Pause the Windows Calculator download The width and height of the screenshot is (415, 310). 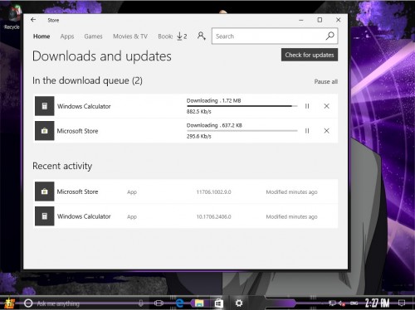tap(307, 106)
